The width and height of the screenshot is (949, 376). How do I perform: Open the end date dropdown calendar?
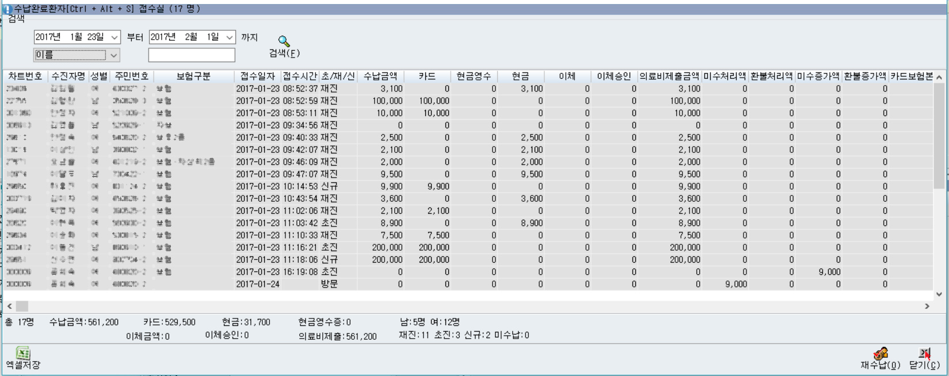tap(230, 37)
